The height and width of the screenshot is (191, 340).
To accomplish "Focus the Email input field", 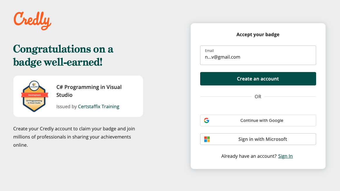I will pyautogui.click(x=258, y=57).
